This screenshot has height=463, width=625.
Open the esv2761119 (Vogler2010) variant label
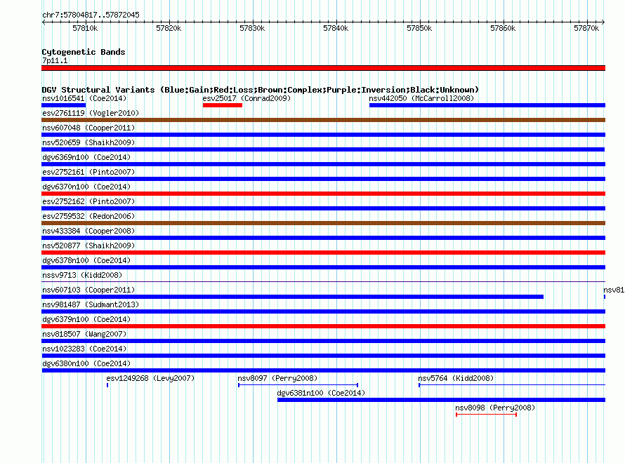tap(91, 113)
